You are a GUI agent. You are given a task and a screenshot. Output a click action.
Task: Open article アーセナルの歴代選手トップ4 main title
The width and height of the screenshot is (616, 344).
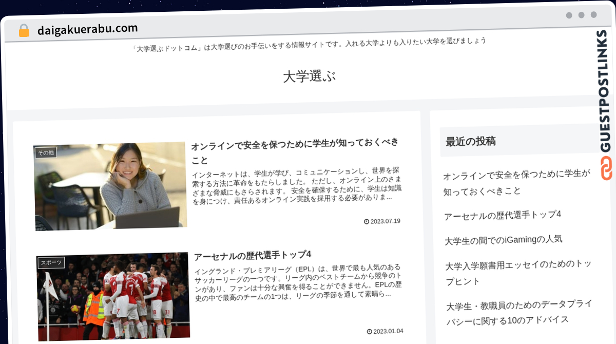[x=253, y=255]
